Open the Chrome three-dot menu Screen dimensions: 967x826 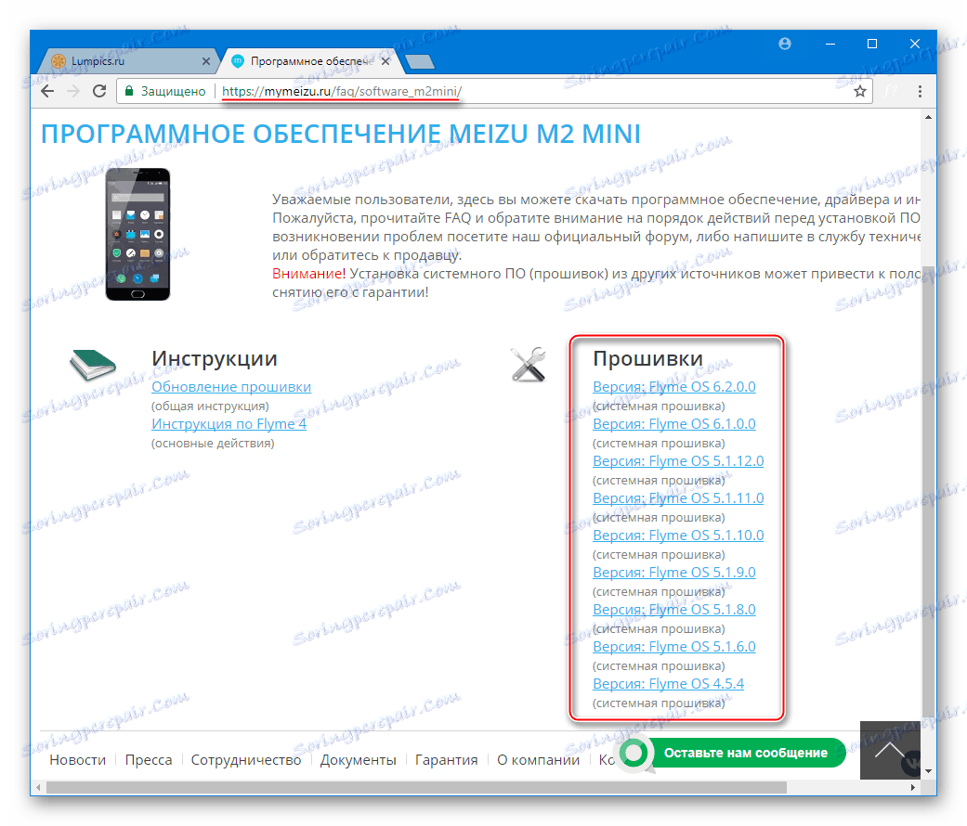[920, 91]
